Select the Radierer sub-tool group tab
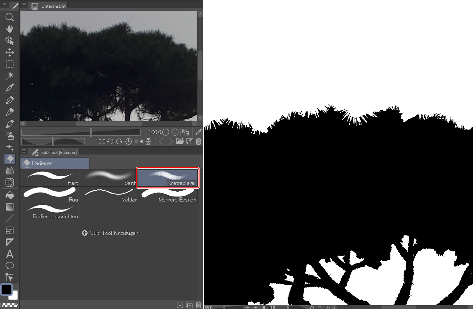The height and width of the screenshot is (309, 473). pyautogui.click(x=55, y=163)
